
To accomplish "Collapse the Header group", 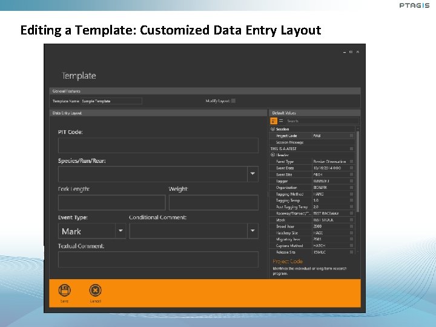I will point(272,155).
